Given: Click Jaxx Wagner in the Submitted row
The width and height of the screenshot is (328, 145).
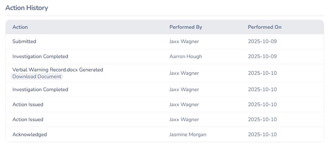Looking at the screenshot, I should (x=184, y=41).
